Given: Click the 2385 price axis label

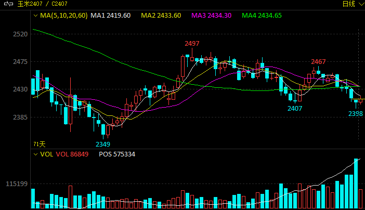Looking at the screenshot, I should point(20,117).
